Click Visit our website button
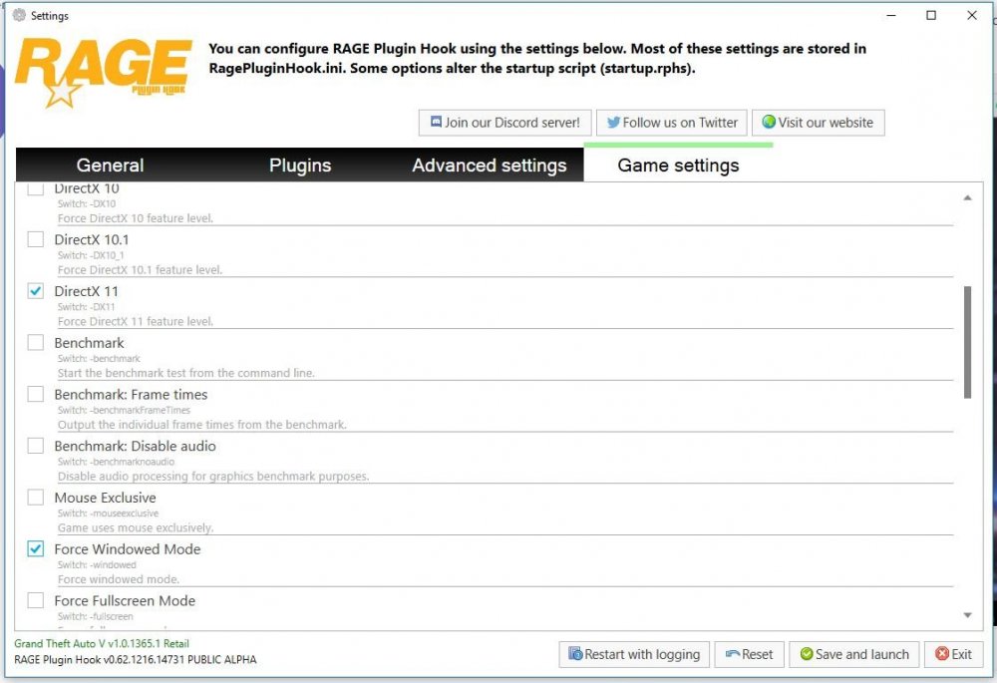 click(x=818, y=122)
